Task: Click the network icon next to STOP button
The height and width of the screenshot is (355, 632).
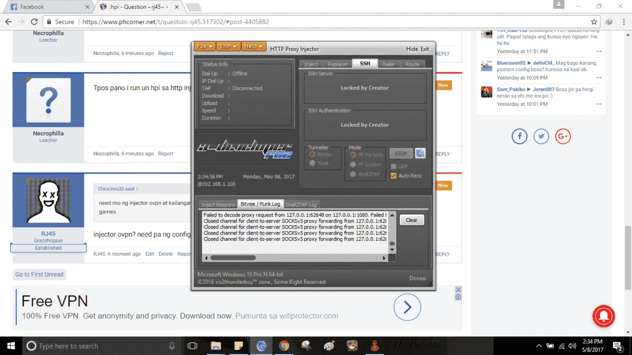Action: [x=420, y=153]
